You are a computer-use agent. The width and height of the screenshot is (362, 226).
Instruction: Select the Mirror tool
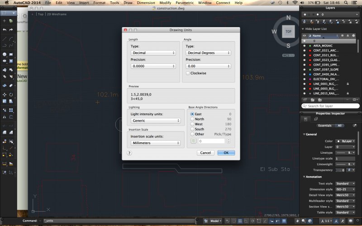[5, 117]
